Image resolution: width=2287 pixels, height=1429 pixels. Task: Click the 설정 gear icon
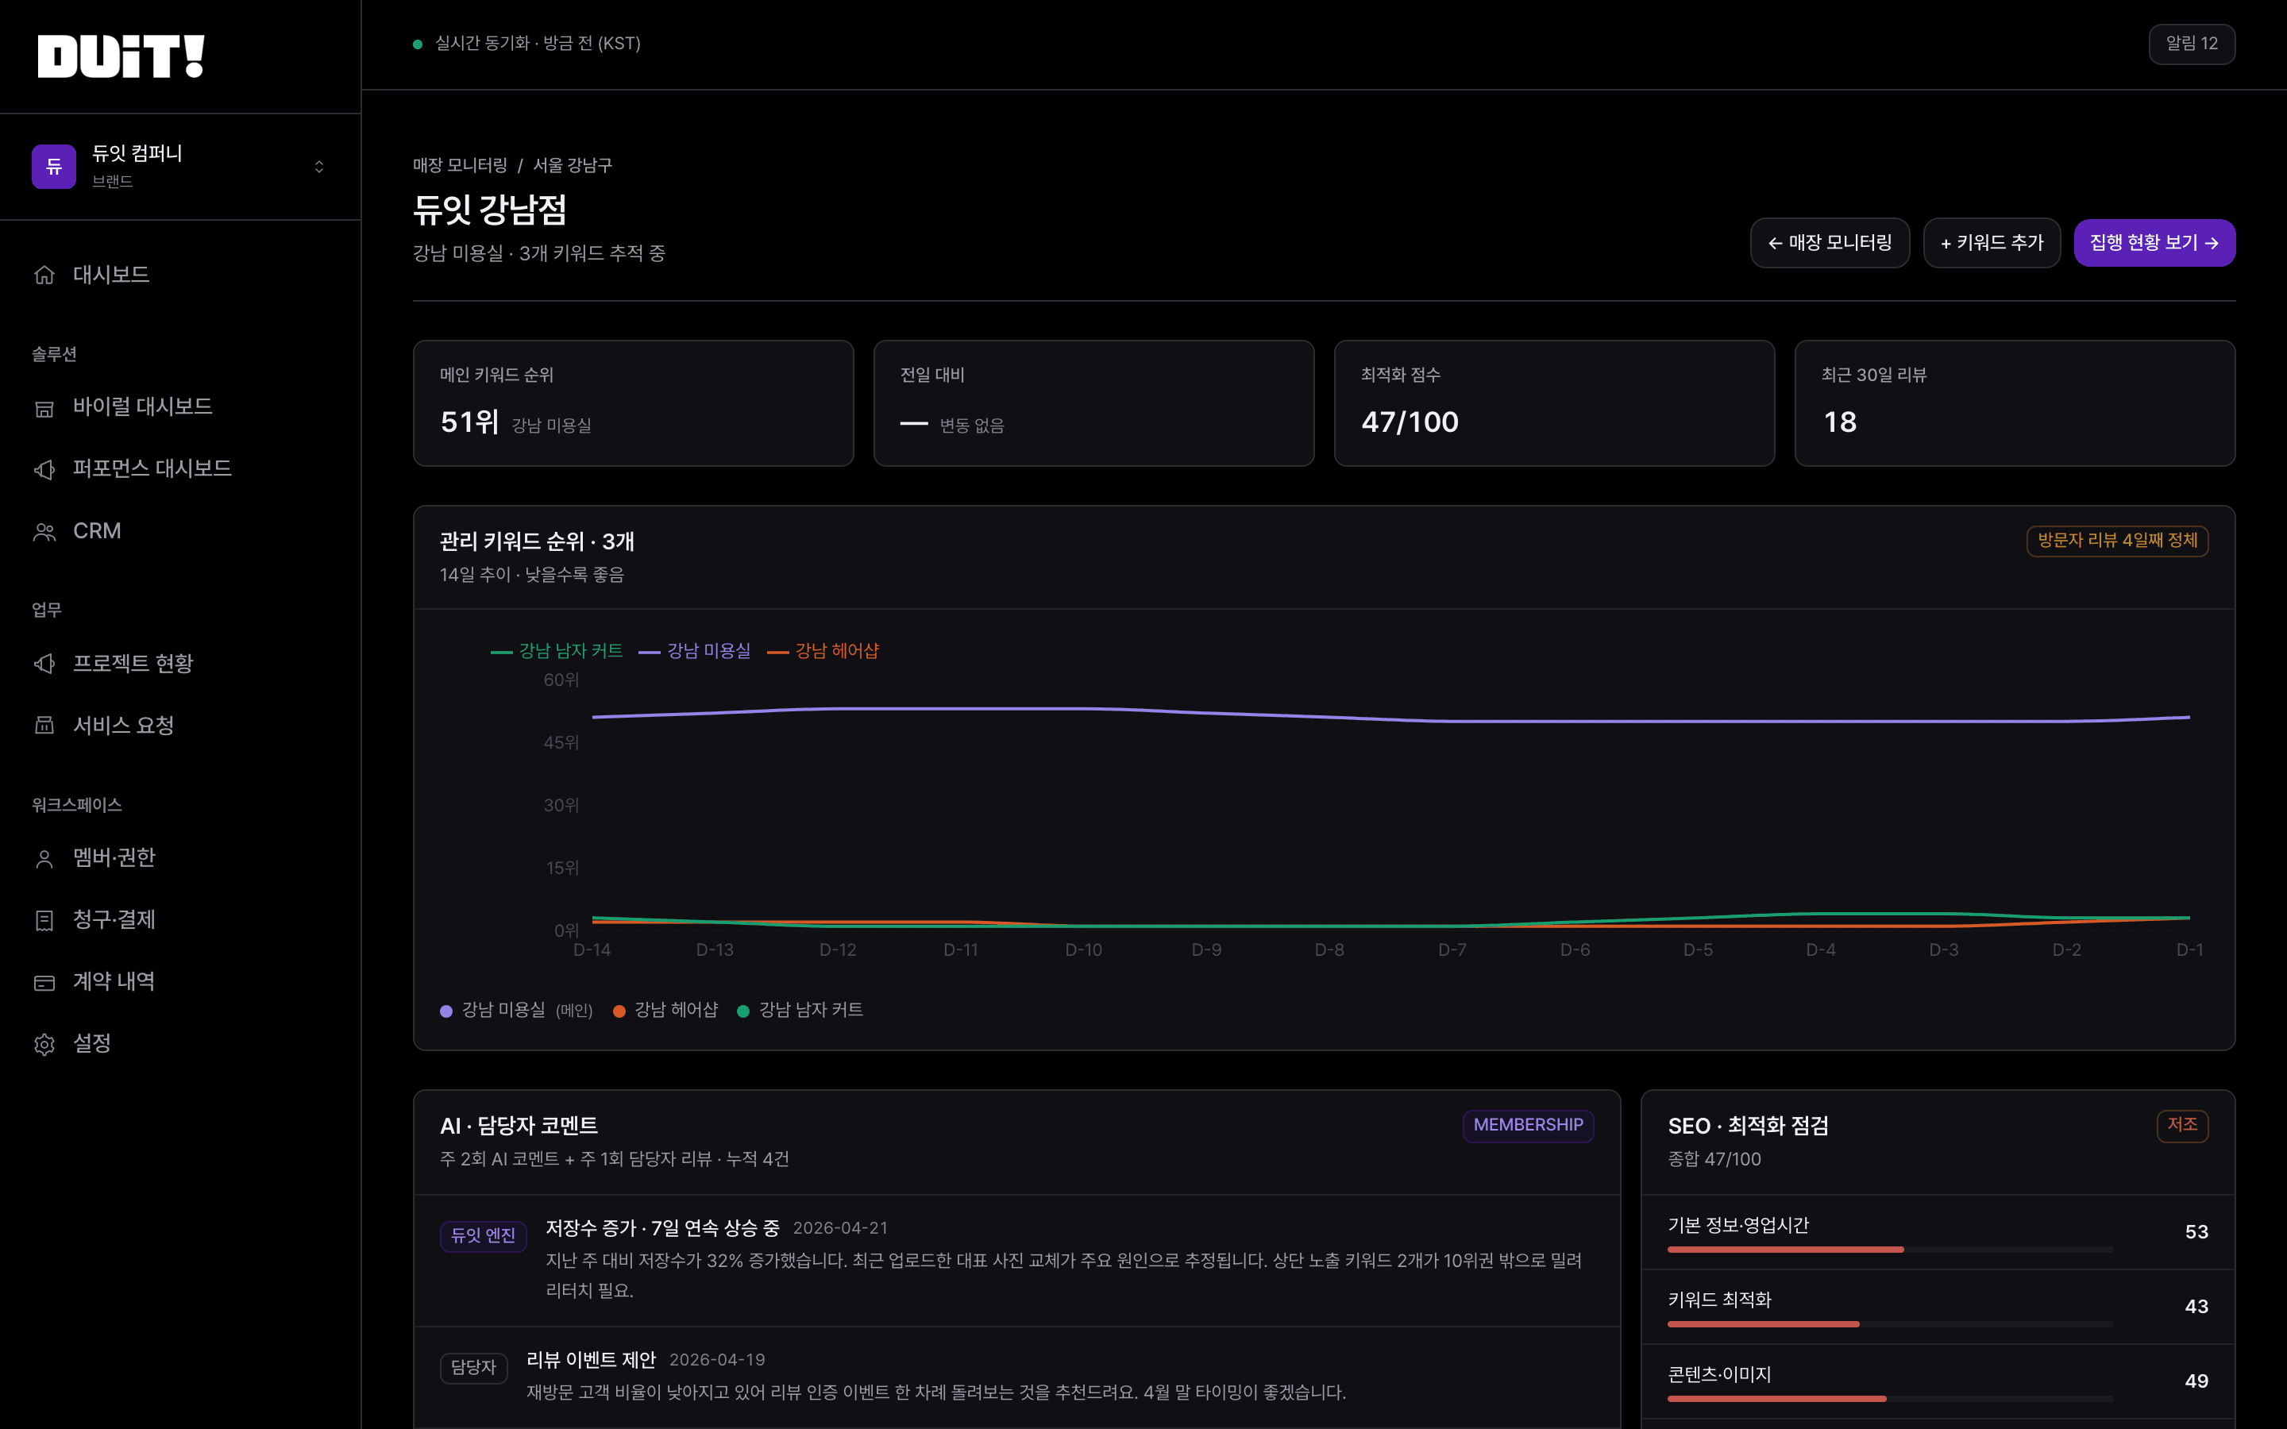coord(44,1044)
